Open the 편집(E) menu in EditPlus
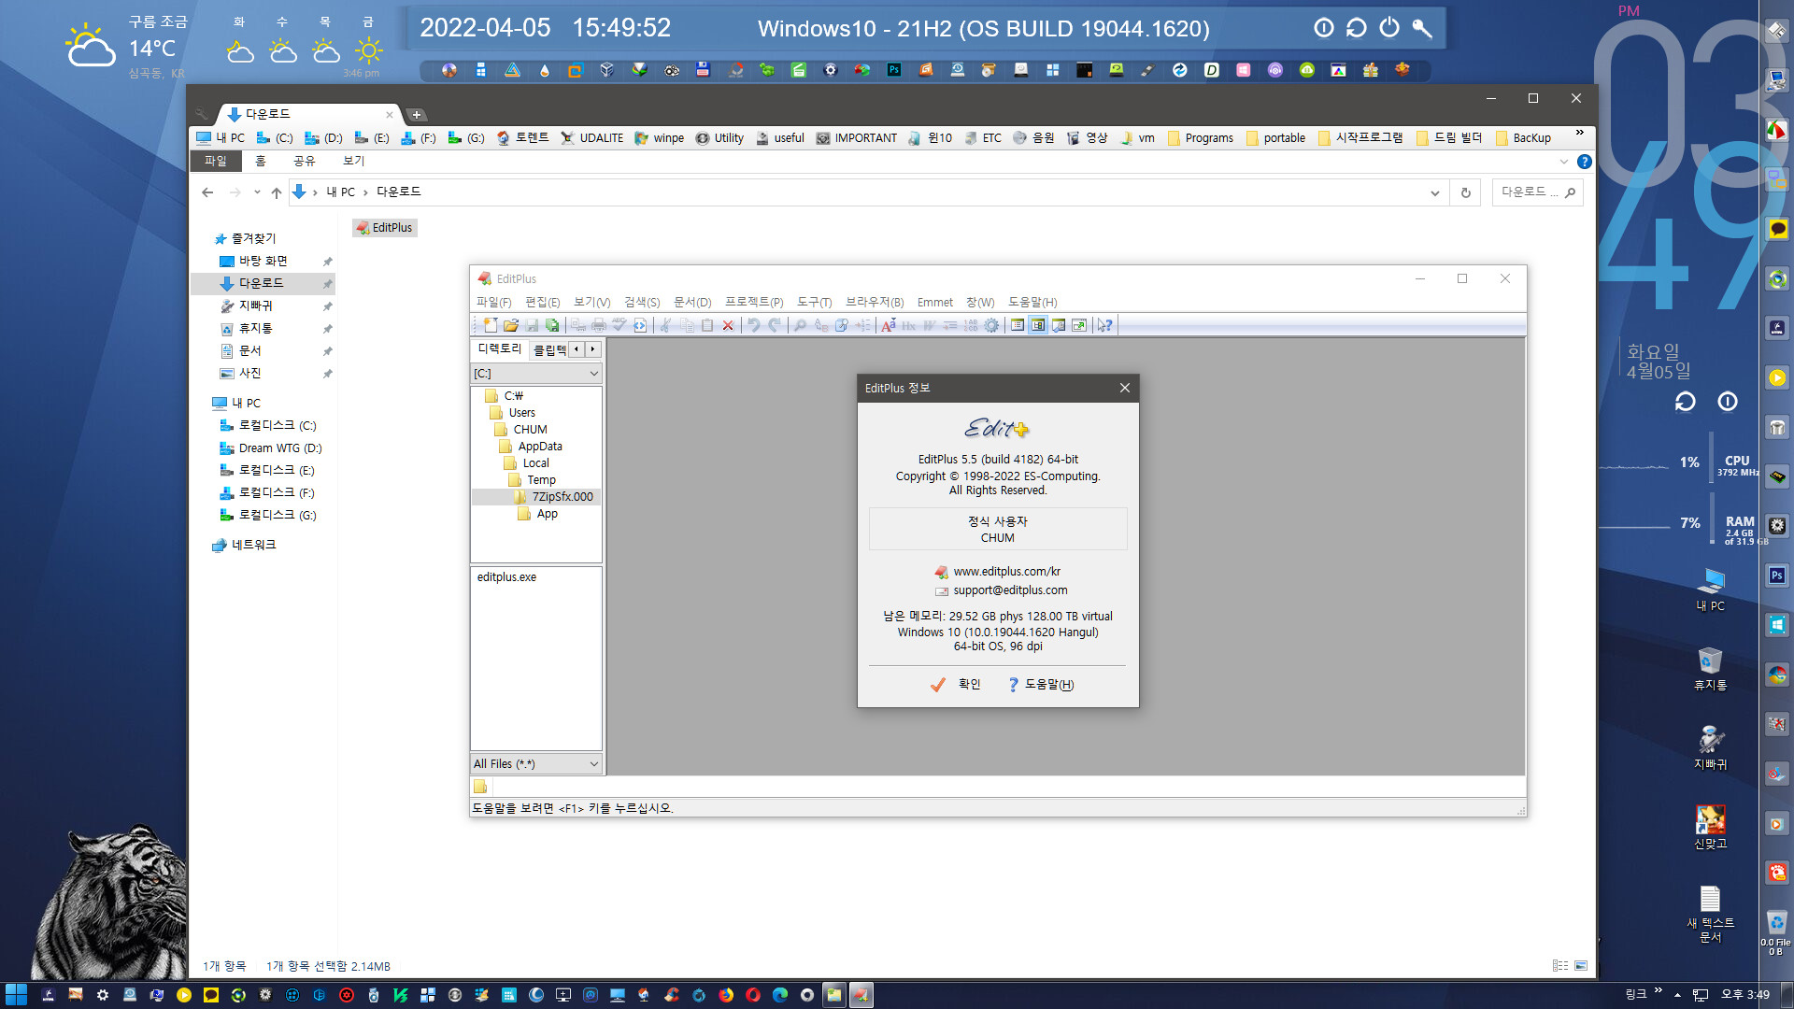The image size is (1794, 1009). point(542,303)
